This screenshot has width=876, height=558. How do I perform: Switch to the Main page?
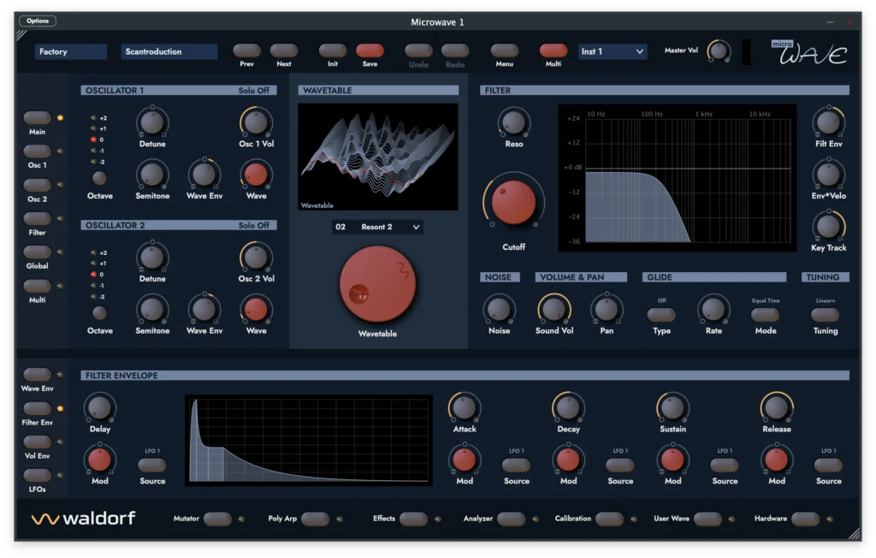[x=37, y=117]
